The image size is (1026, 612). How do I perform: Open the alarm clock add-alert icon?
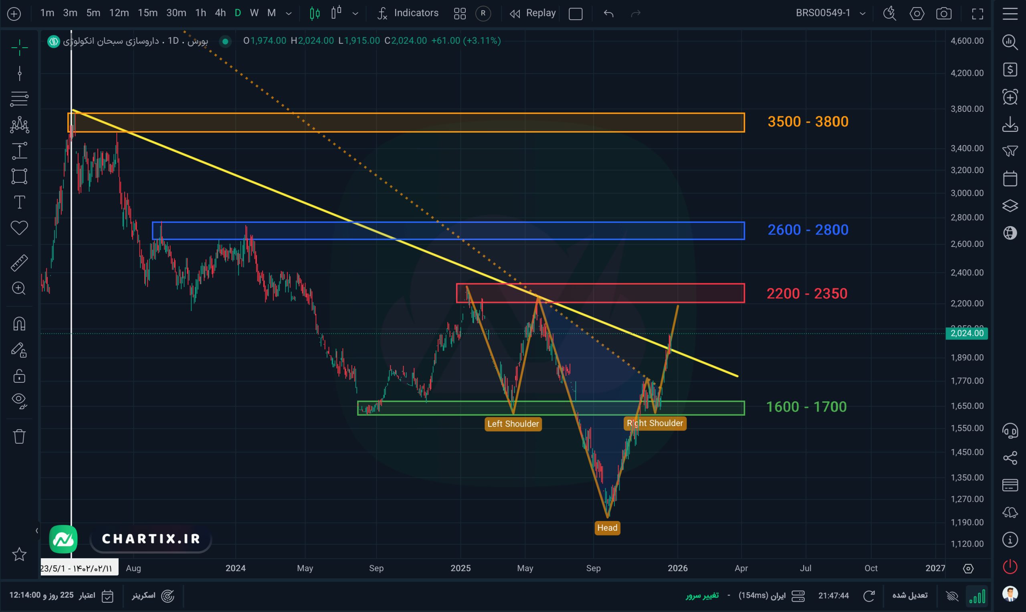click(1010, 97)
